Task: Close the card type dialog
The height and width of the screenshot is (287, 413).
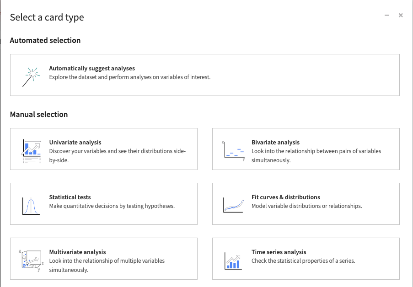Action: click(400, 15)
